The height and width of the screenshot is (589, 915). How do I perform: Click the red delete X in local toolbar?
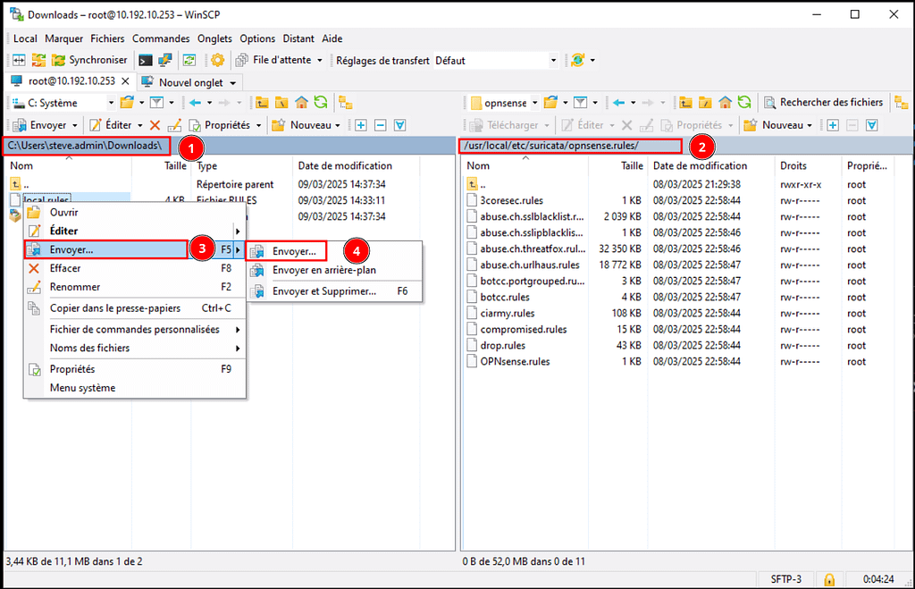point(155,125)
